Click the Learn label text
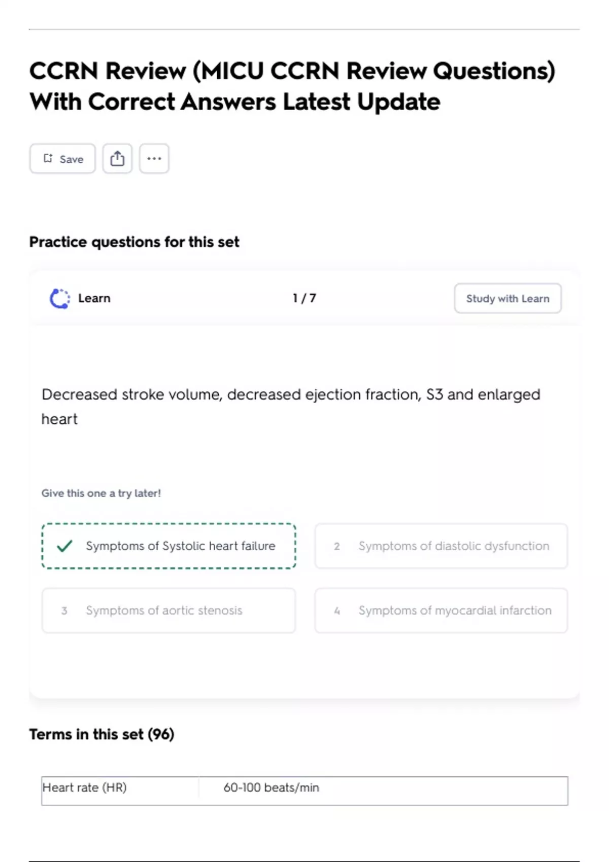The width and height of the screenshot is (609, 862). click(94, 298)
